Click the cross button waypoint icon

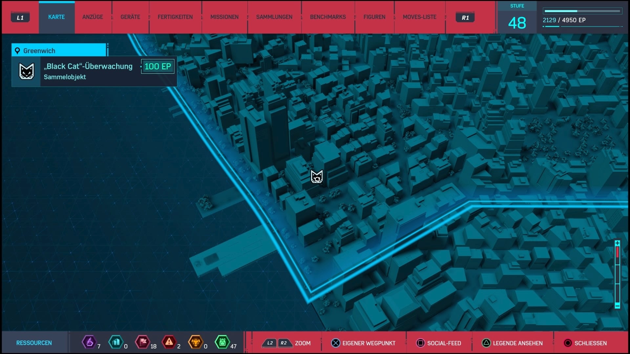point(336,343)
